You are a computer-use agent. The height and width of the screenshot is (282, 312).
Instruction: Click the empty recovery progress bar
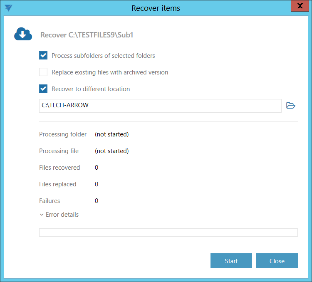168,233
